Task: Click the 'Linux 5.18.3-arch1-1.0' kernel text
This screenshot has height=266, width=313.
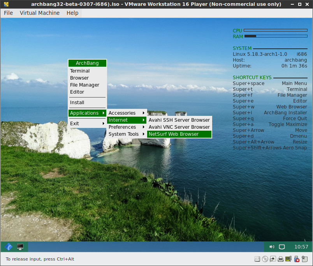Action: coord(260,54)
